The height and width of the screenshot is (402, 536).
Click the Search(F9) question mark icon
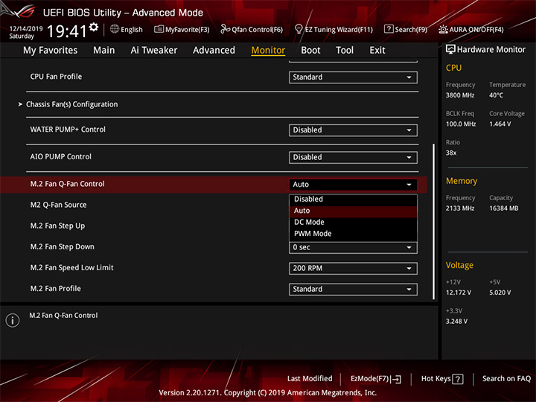click(x=389, y=29)
